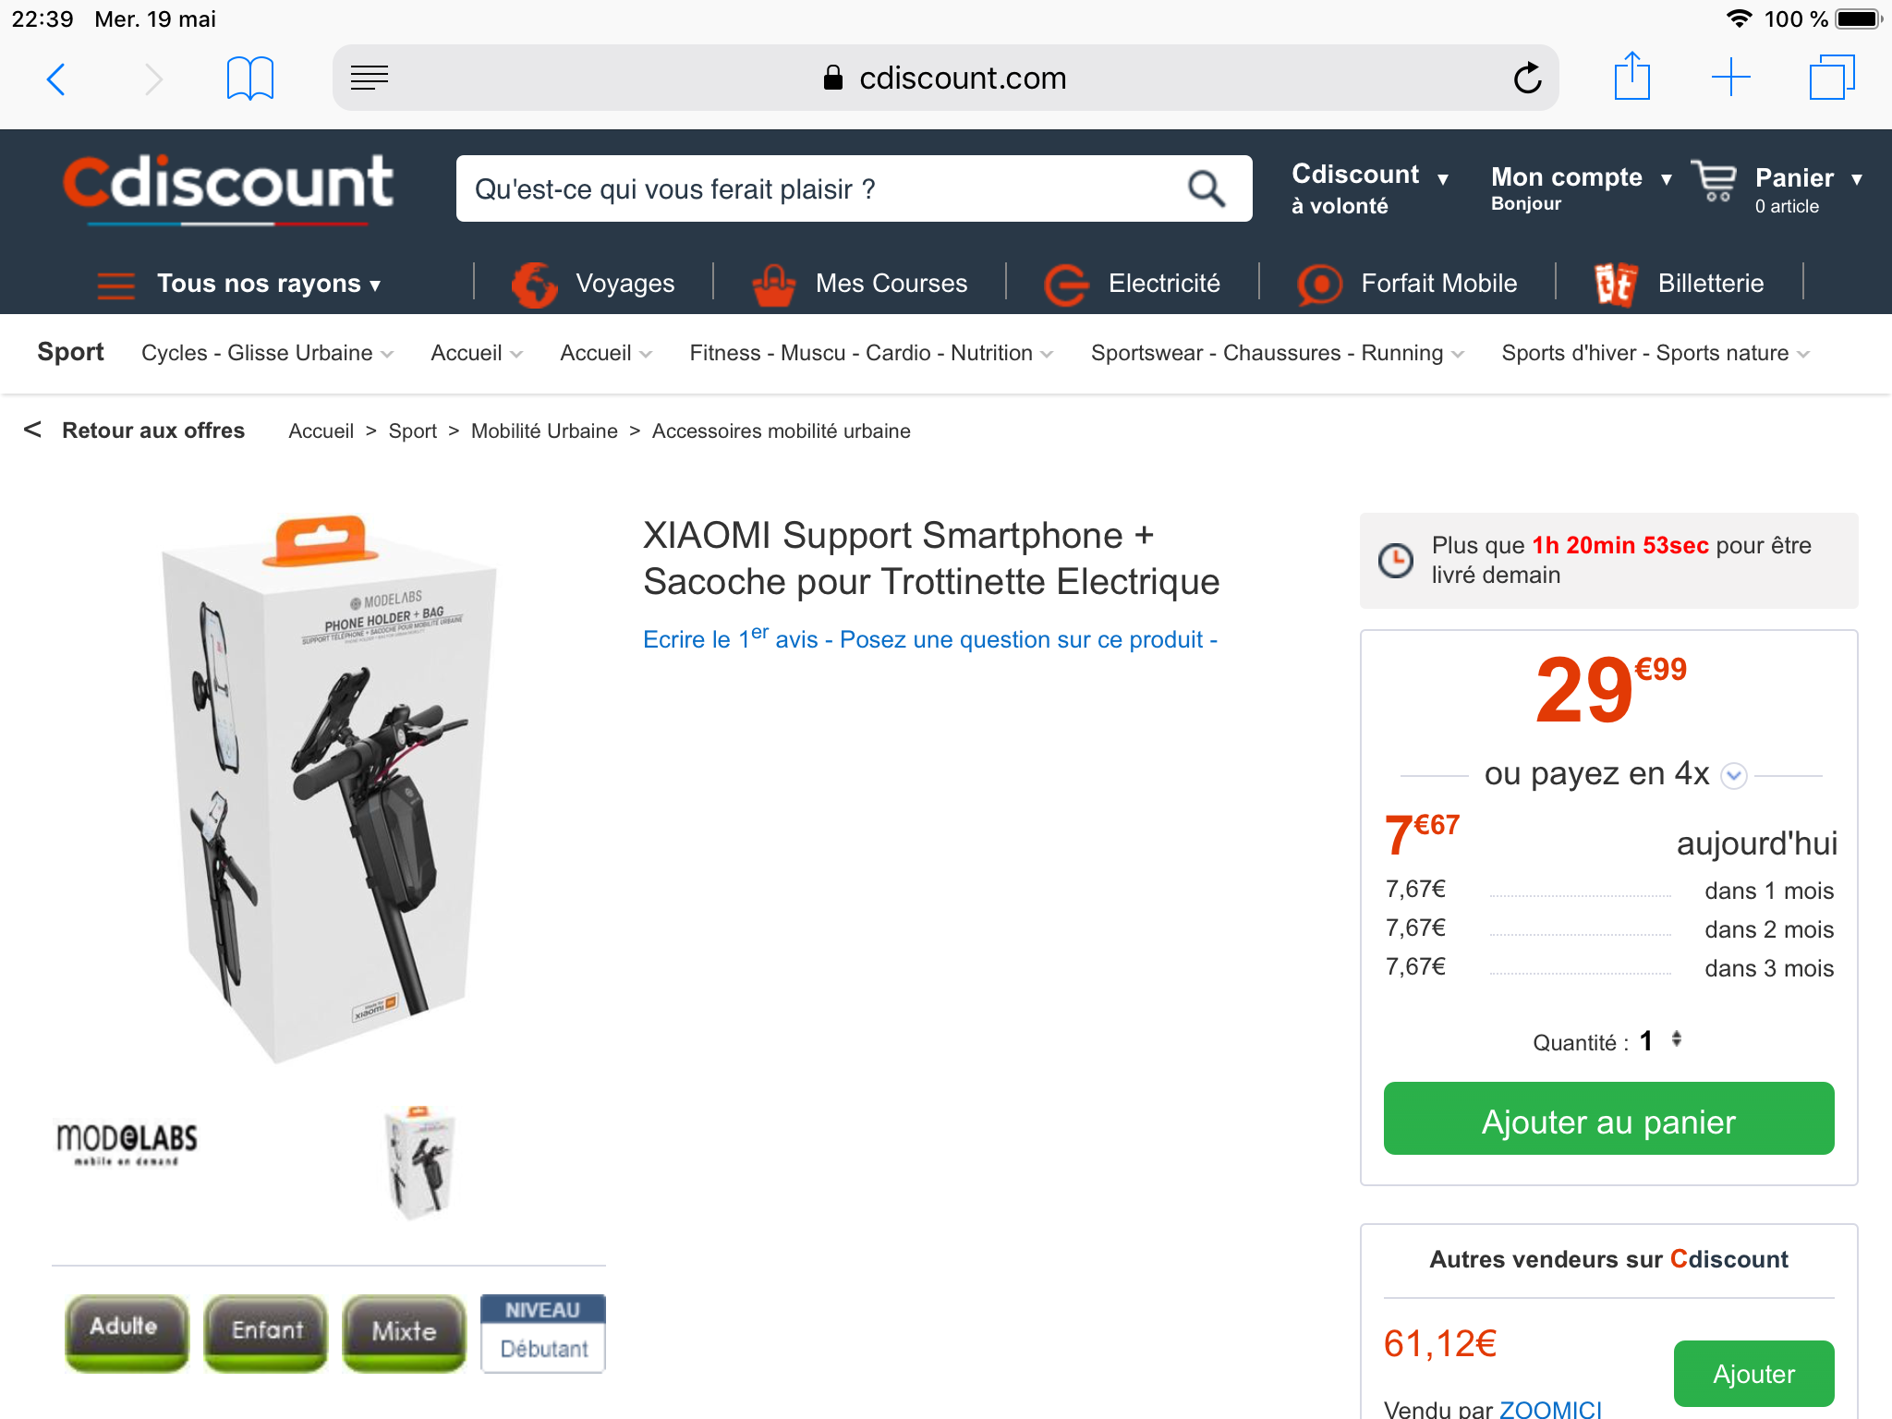The width and height of the screenshot is (1892, 1419).
Task: Click Ajouter au panier button
Action: point(1608,1120)
